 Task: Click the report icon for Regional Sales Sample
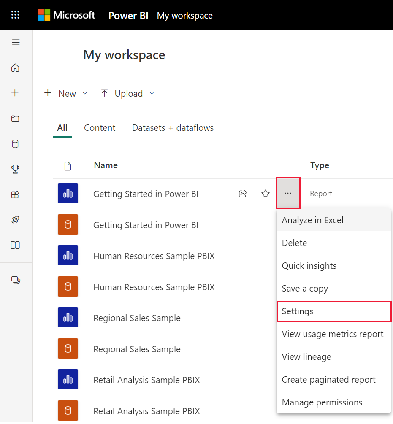tap(68, 317)
